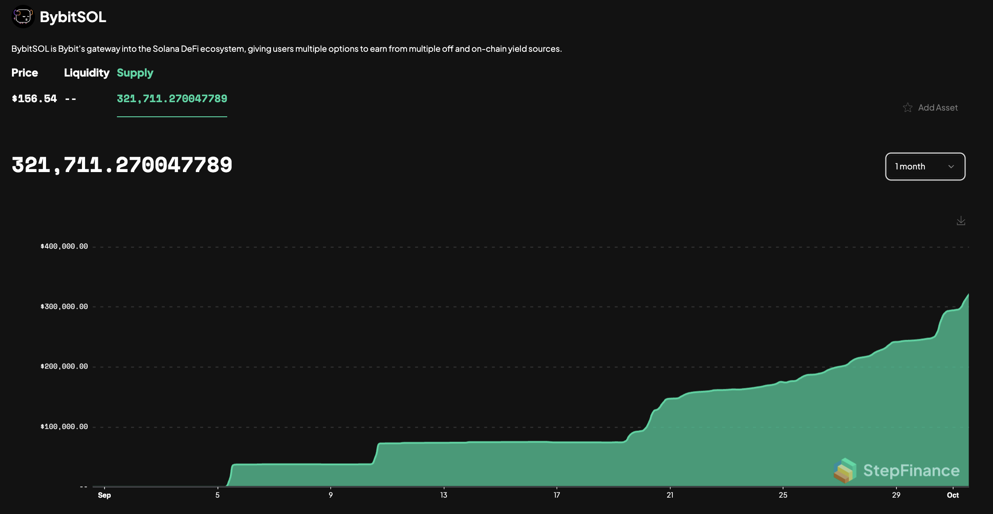This screenshot has height=514, width=993.
Task: Click the chevron arrow in timeframe selector
Action: (951, 167)
